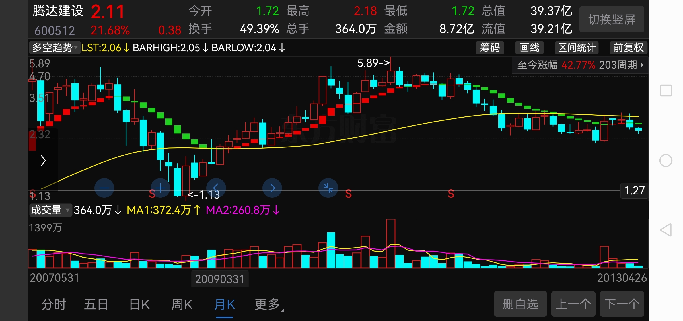Toggle 前复权 price adjustment mode
This screenshot has height=321, width=683.
pyautogui.click(x=628, y=48)
